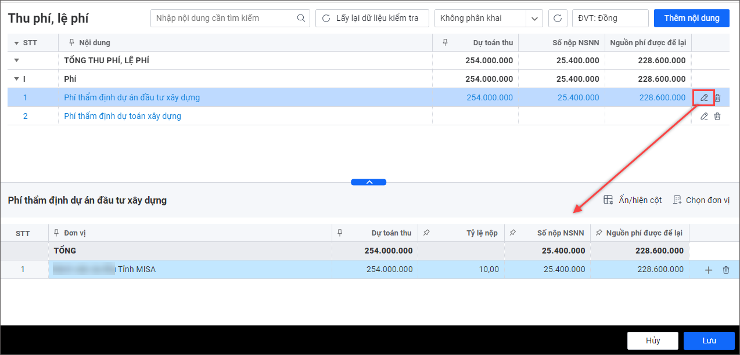Click the search content input field
The height and width of the screenshot is (355, 740).
[224, 18]
